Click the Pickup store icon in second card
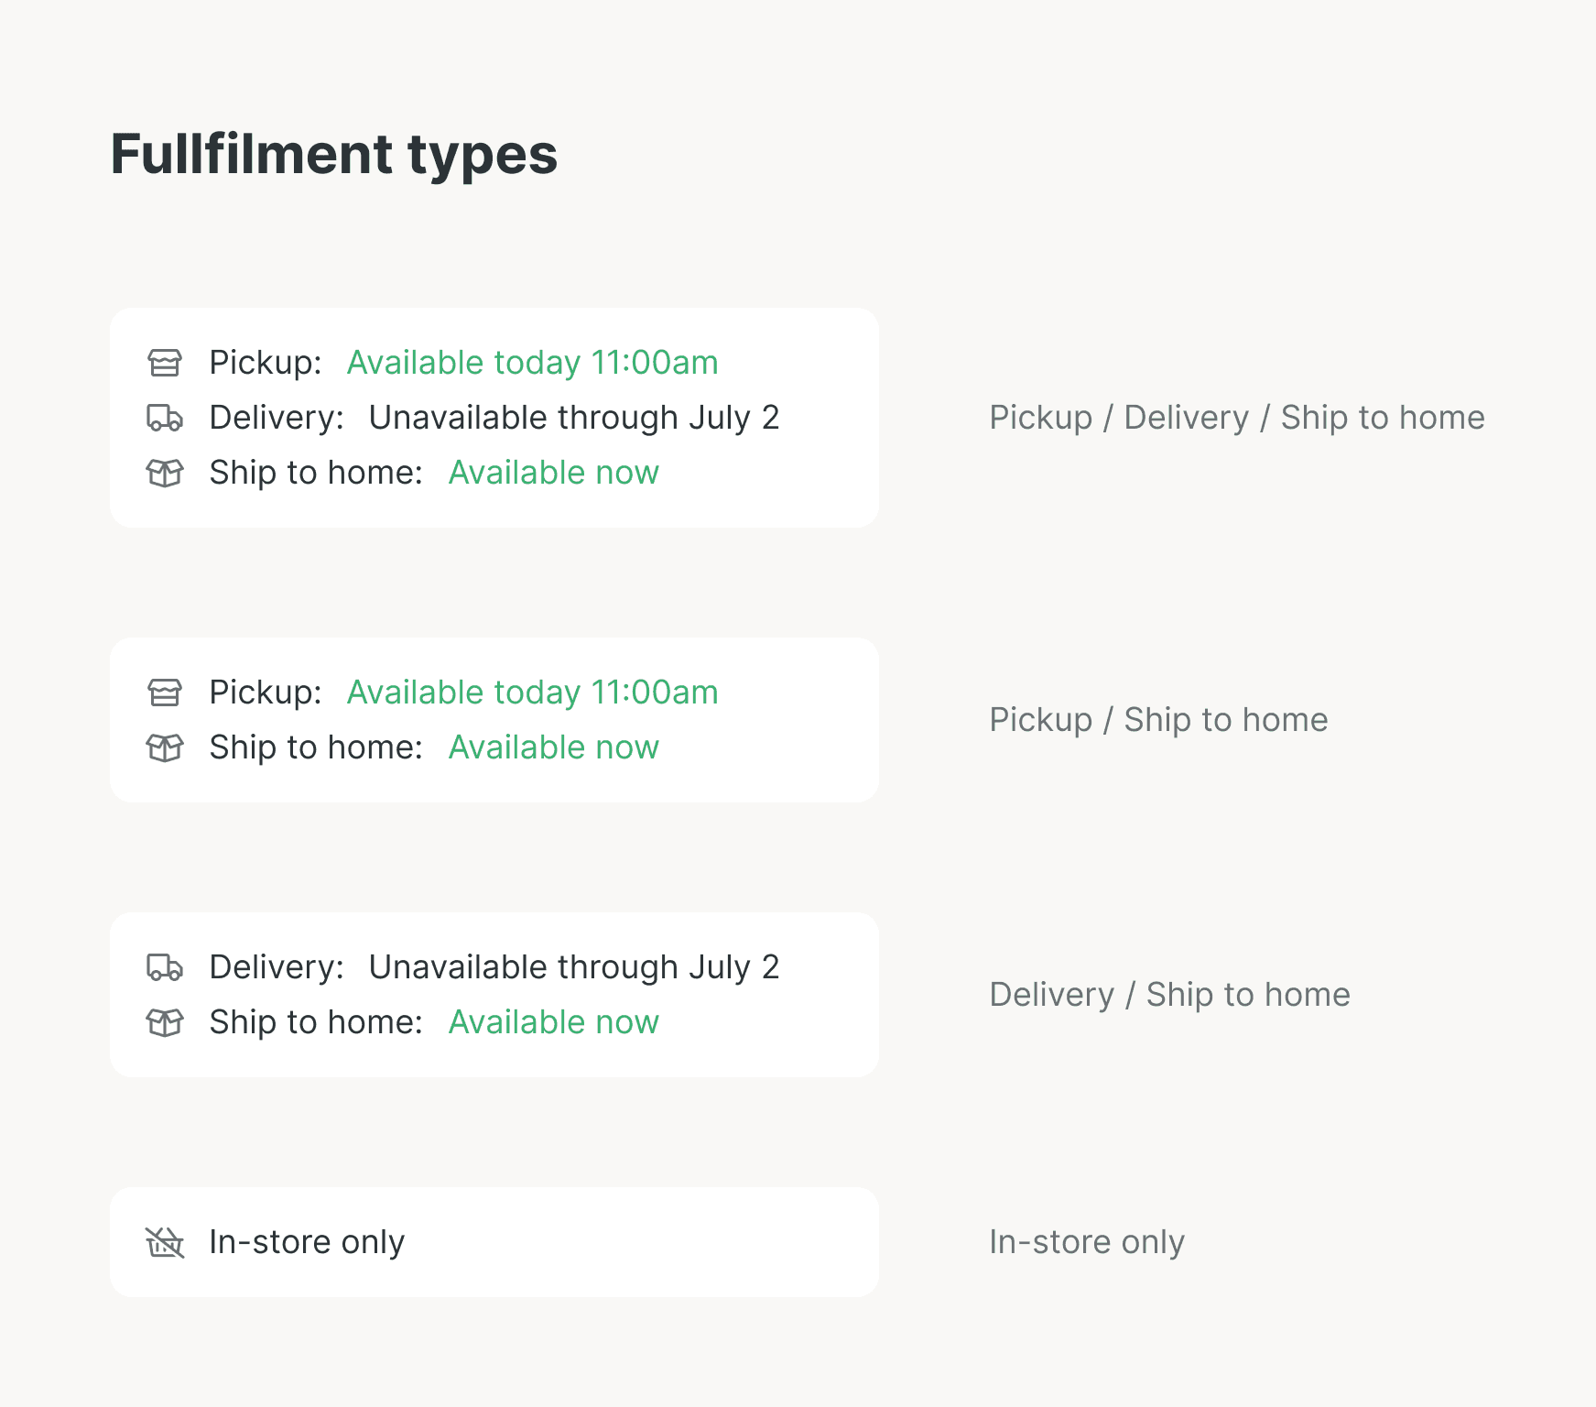 (165, 693)
